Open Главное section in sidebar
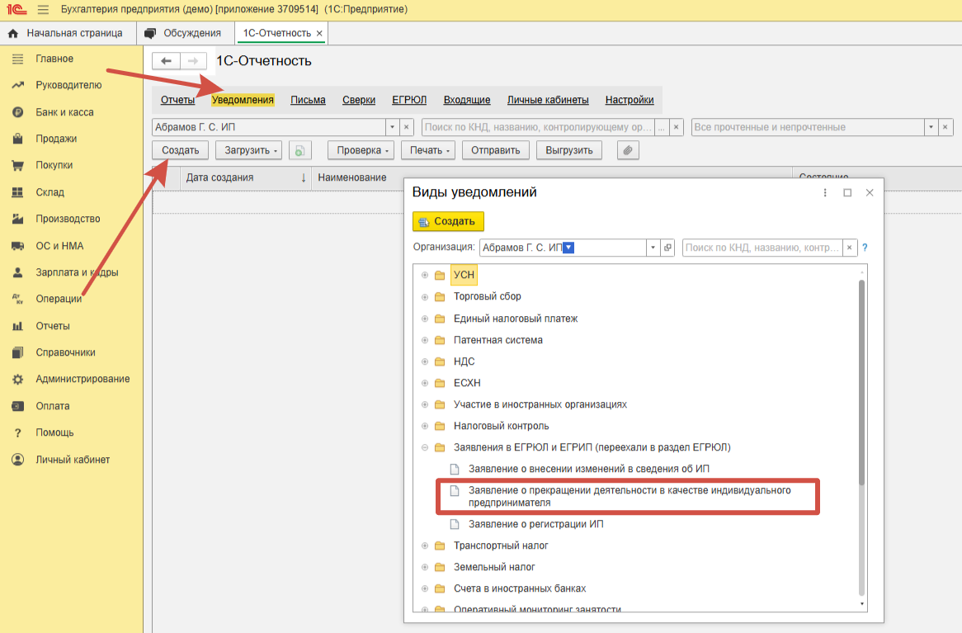The width and height of the screenshot is (962, 633). point(54,59)
